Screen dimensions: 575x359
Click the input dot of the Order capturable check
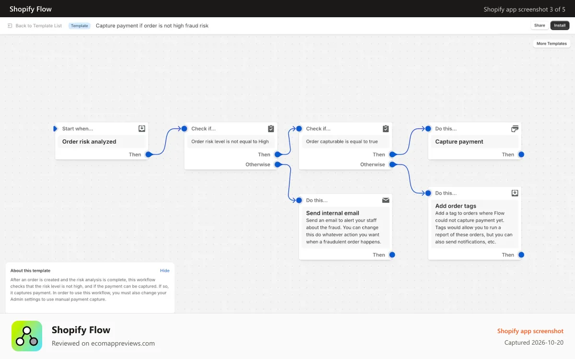click(299, 129)
